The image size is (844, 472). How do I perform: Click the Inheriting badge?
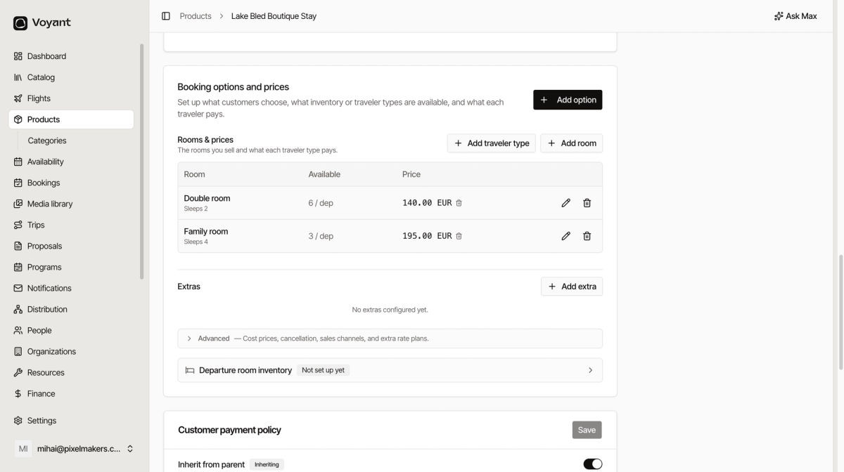267,464
